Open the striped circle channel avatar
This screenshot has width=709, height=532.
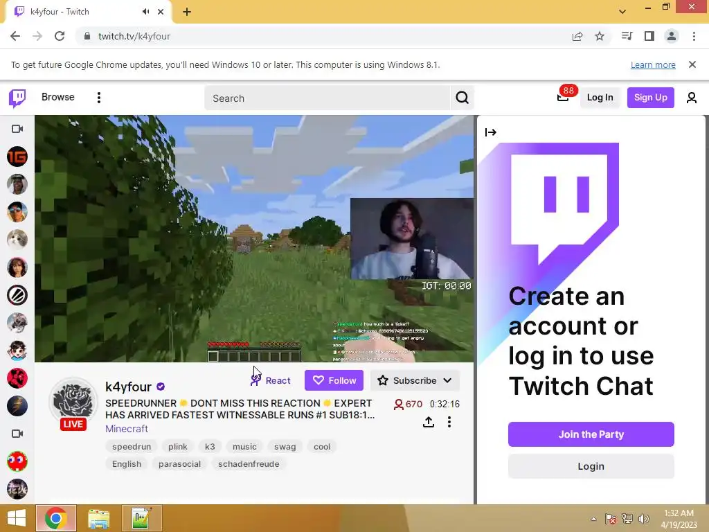[x=17, y=295]
